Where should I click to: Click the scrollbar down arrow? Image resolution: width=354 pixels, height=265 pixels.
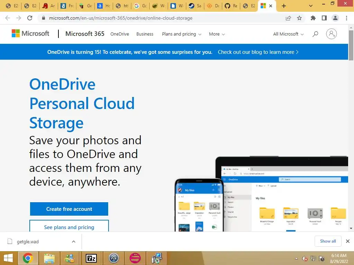tap(351, 228)
